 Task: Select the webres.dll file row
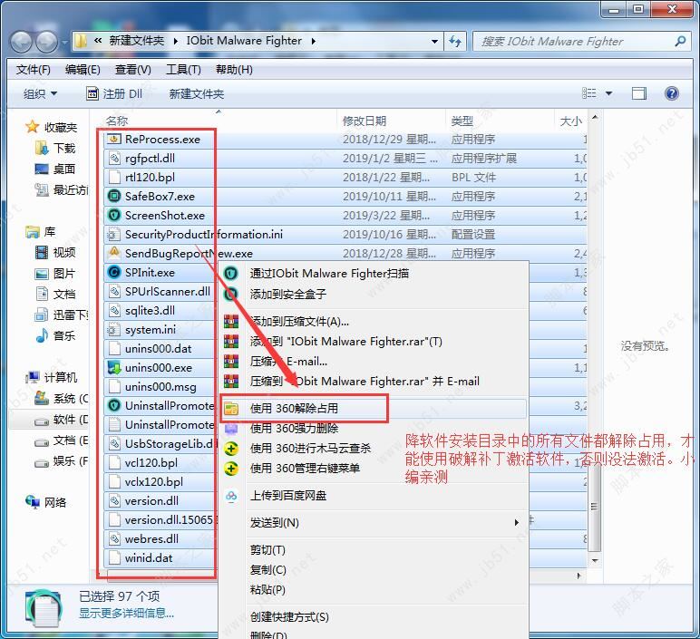click(160, 538)
